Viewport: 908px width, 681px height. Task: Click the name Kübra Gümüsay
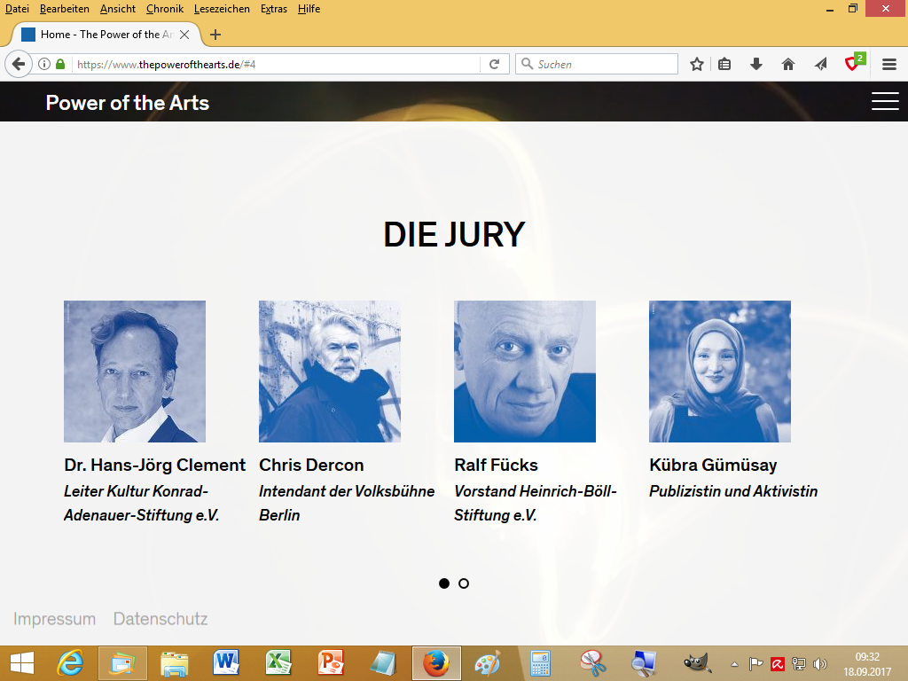coord(713,465)
